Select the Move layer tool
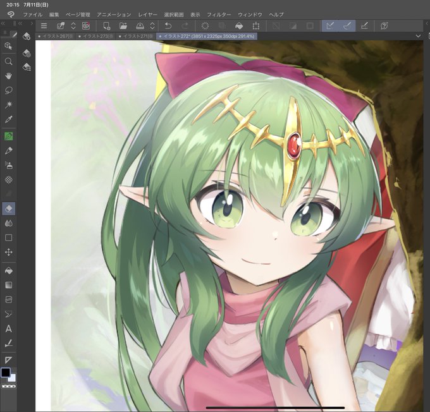The image size is (430, 412). (8, 252)
